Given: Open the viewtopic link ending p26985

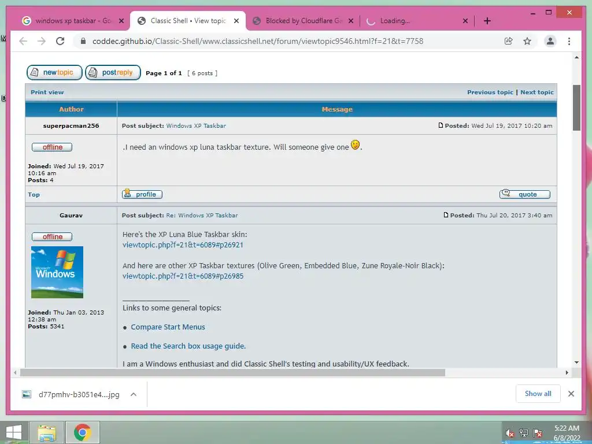Looking at the screenshot, I should [x=183, y=276].
